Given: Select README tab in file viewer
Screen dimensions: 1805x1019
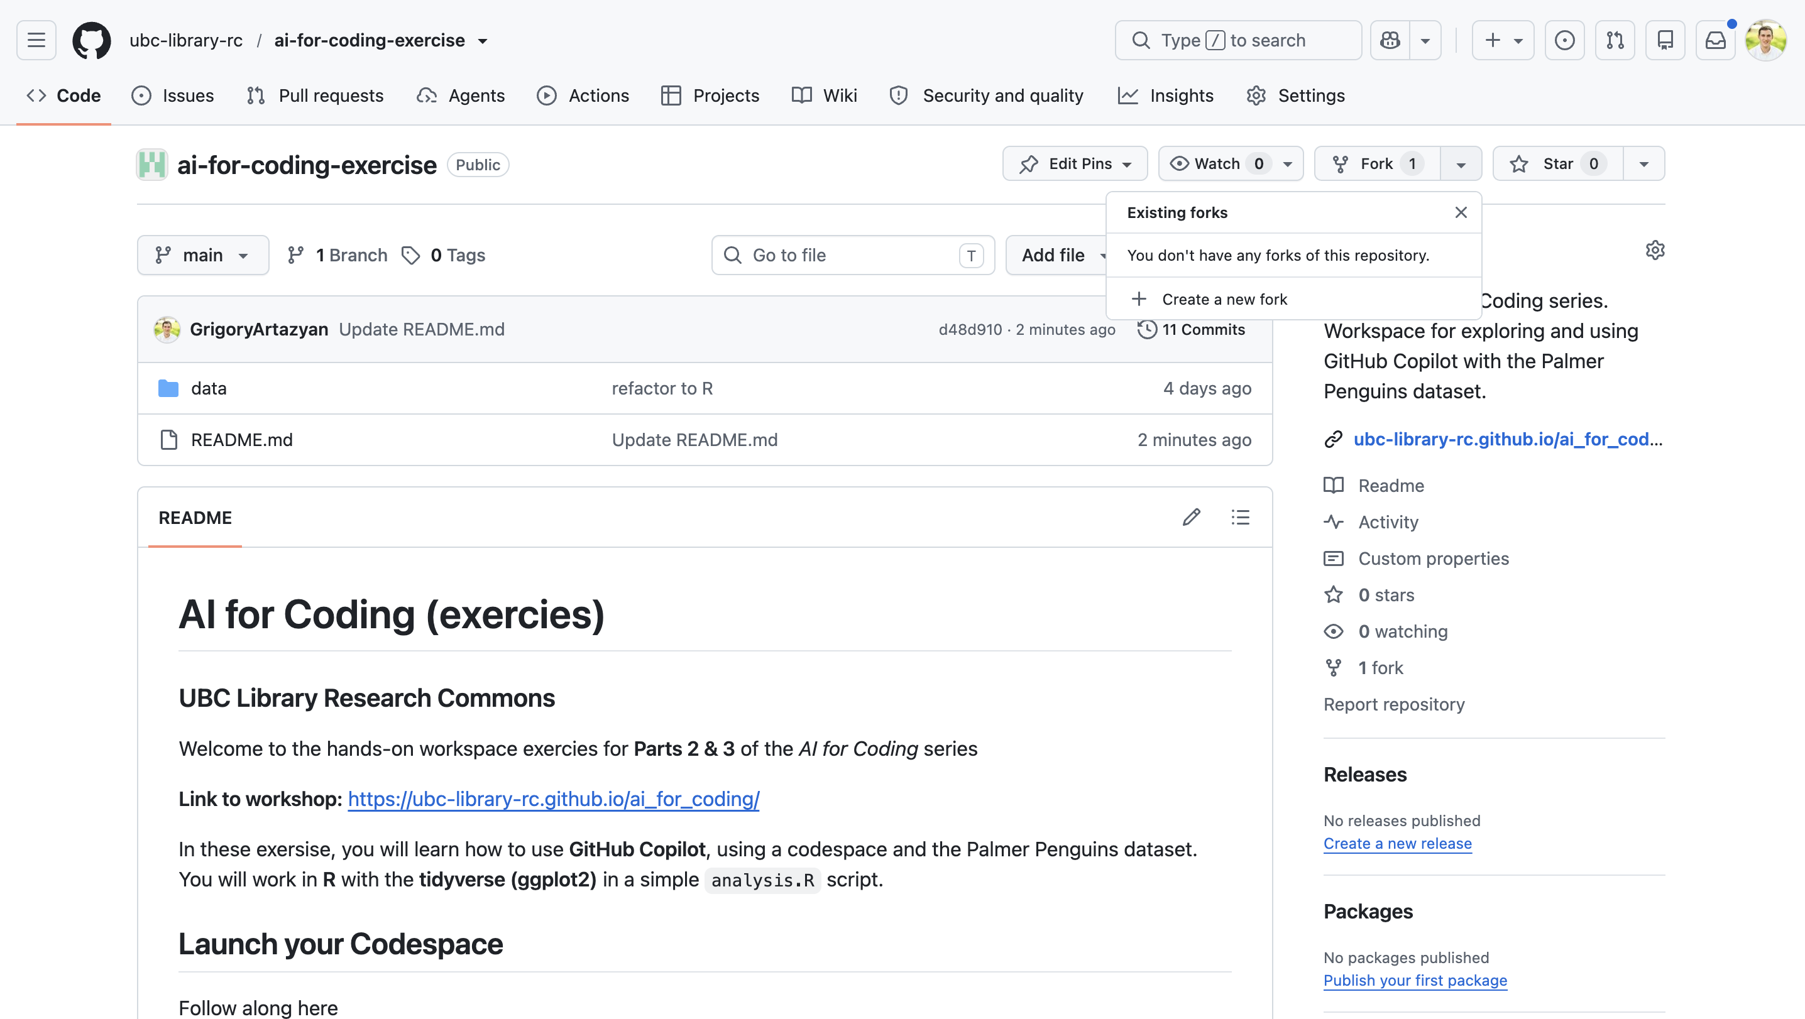Looking at the screenshot, I should (x=195, y=517).
